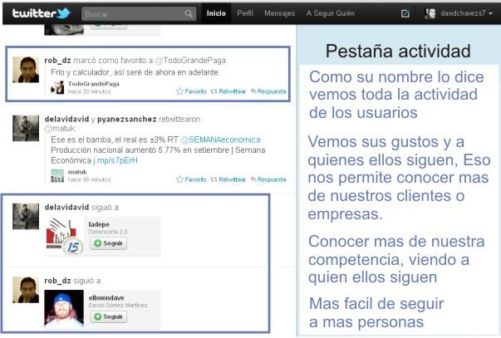501x338 pixels.
Task: Click Respuesta on the TodoGrandePaga tweet
Action: [x=268, y=91]
